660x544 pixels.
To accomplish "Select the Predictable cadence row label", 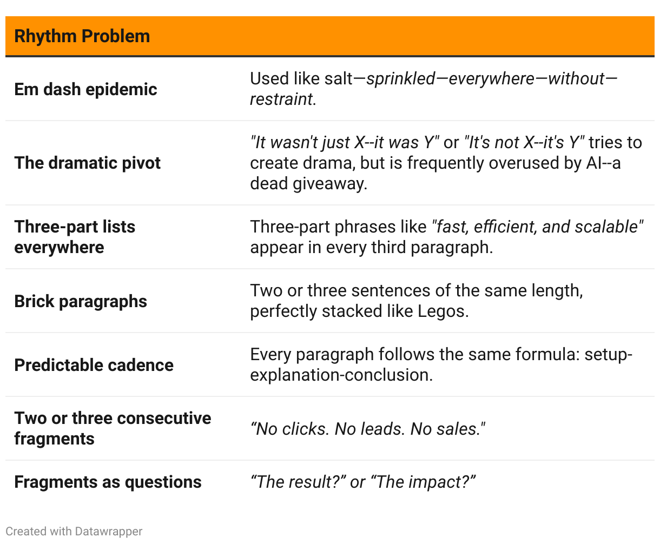I will coord(94,365).
